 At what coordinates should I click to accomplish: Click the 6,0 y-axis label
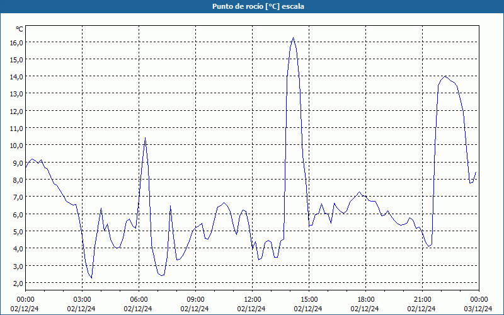pos(18,214)
